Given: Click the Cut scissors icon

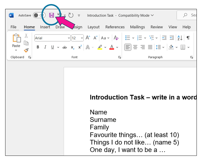Looking at the screenshot, I should (26, 36).
